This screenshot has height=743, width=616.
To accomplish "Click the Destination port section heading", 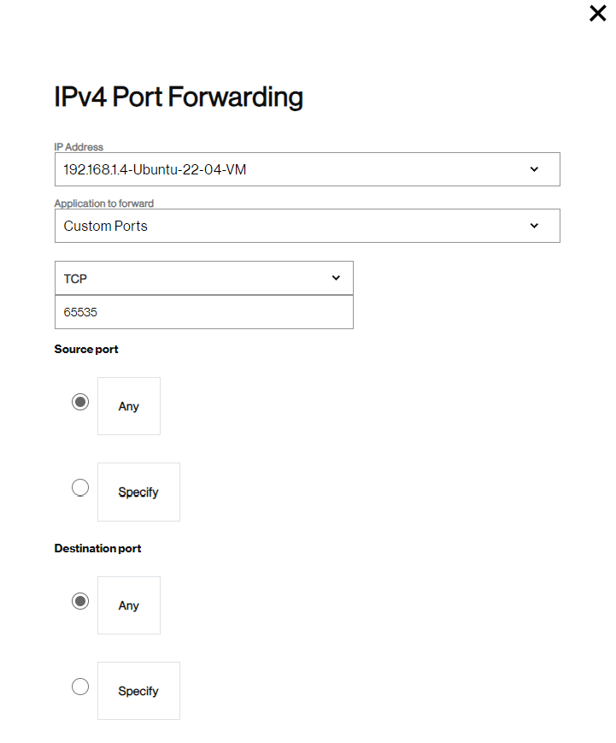I will [97, 548].
